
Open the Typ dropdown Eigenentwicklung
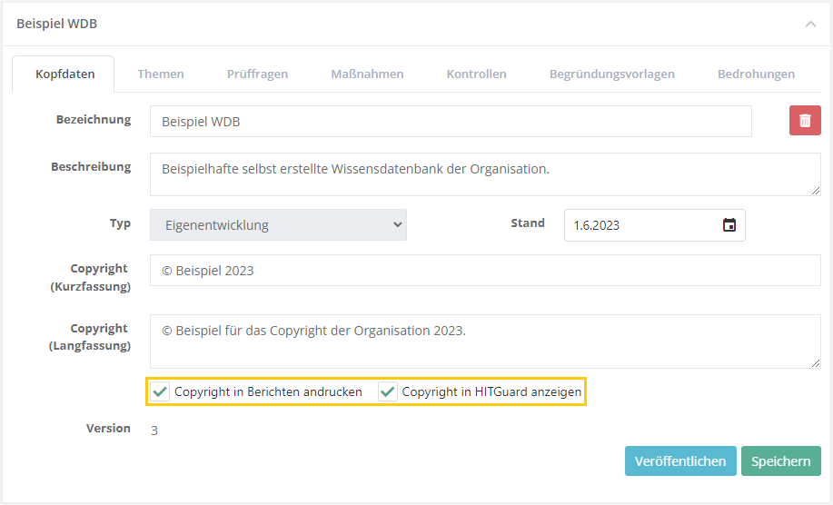point(278,225)
